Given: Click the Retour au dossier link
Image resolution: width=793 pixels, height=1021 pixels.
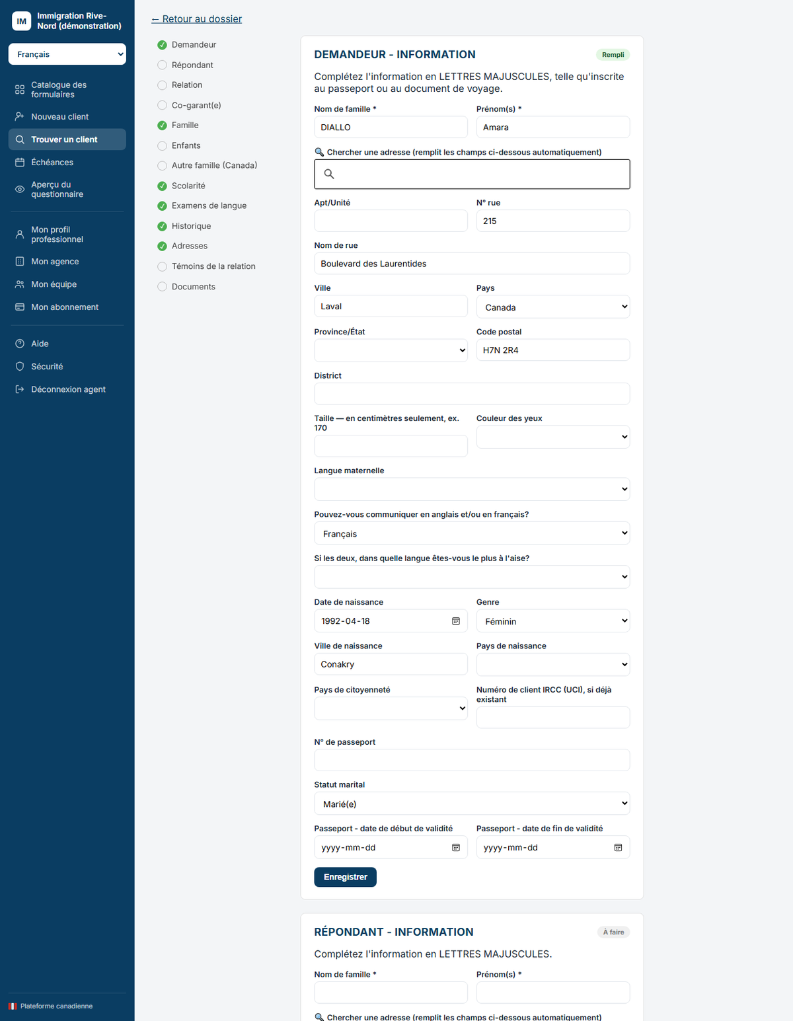Looking at the screenshot, I should pos(196,19).
